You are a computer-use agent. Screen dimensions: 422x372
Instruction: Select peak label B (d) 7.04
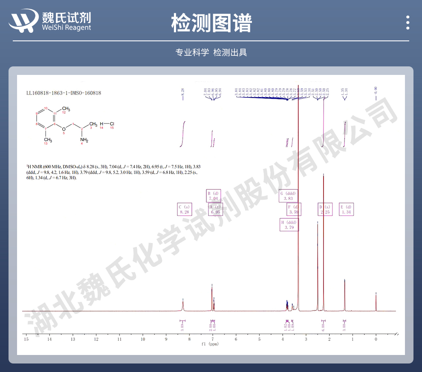pyautogui.click(x=214, y=196)
